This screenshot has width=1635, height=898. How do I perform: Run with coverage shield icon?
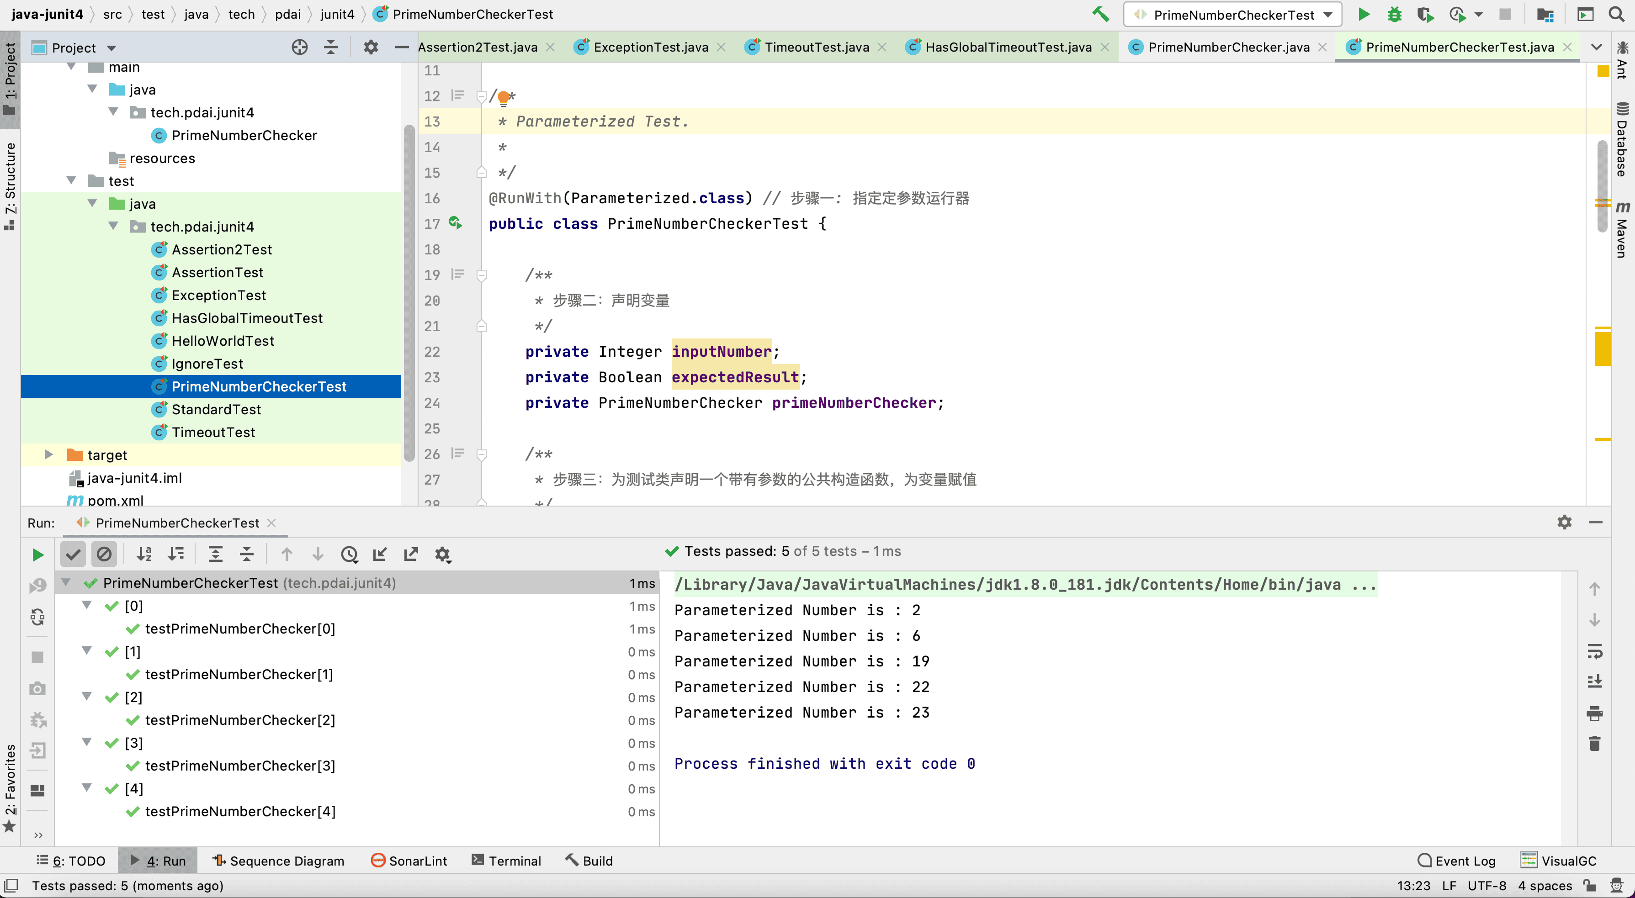pyautogui.click(x=1426, y=14)
